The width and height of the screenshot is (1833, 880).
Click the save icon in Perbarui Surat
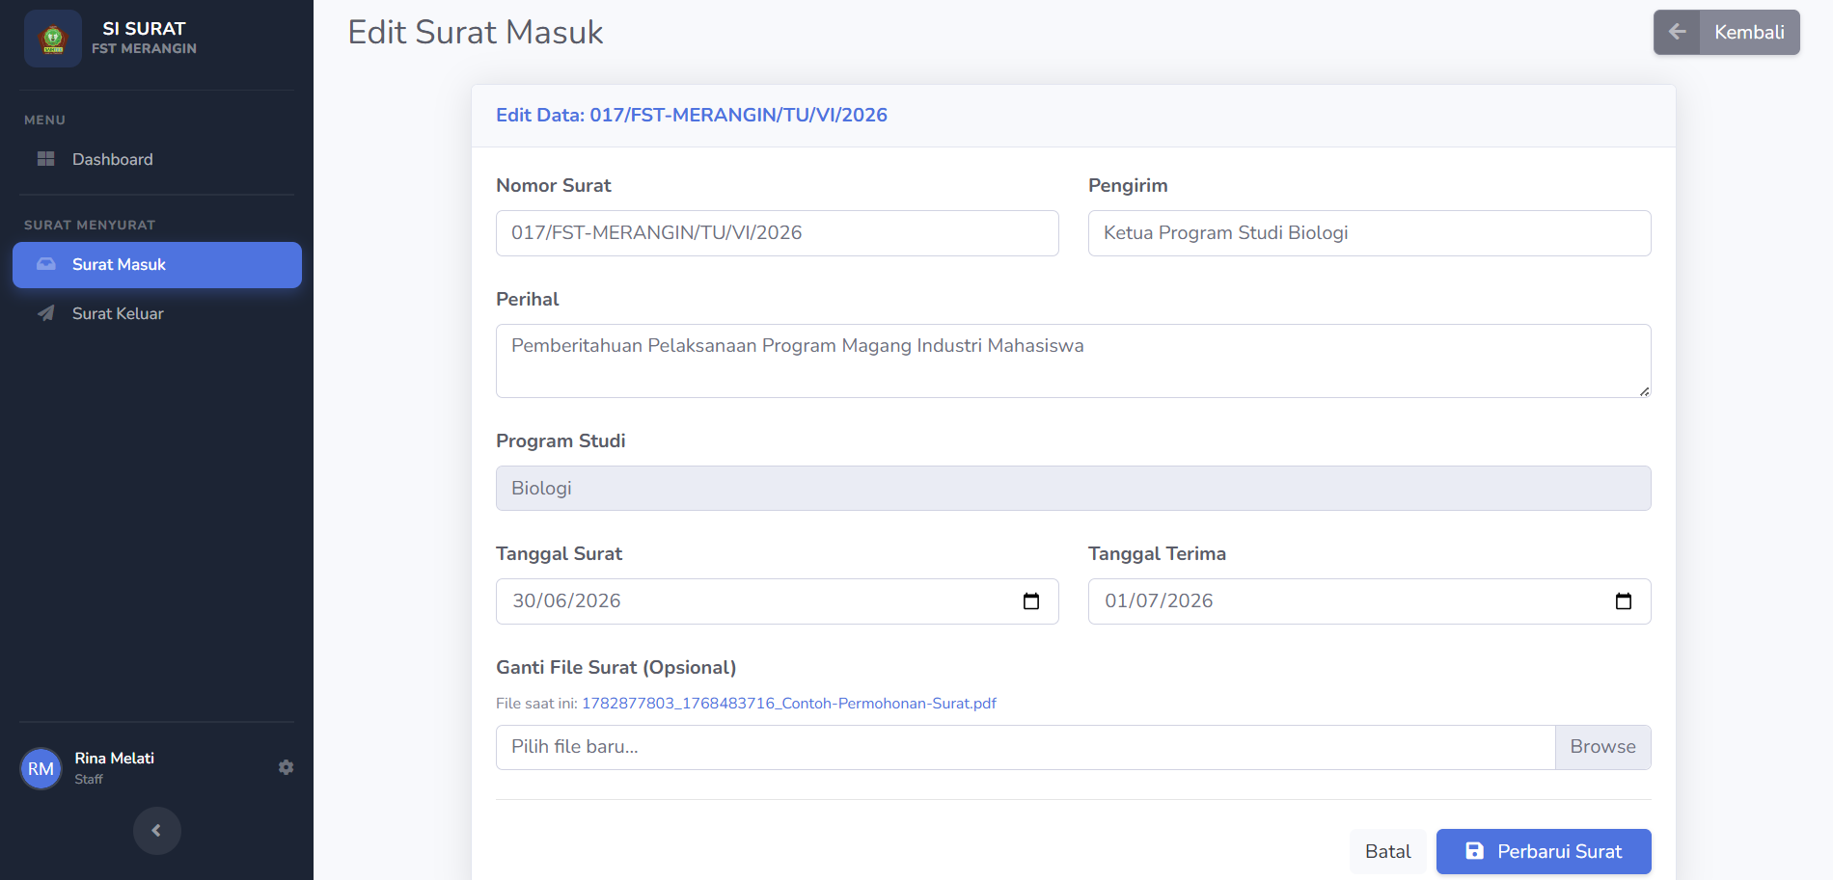tap(1474, 851)
